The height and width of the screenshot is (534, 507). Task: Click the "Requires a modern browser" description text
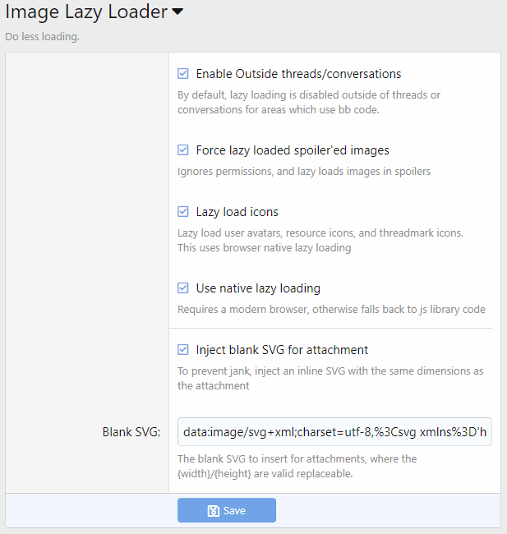click(x=331, y=310)
